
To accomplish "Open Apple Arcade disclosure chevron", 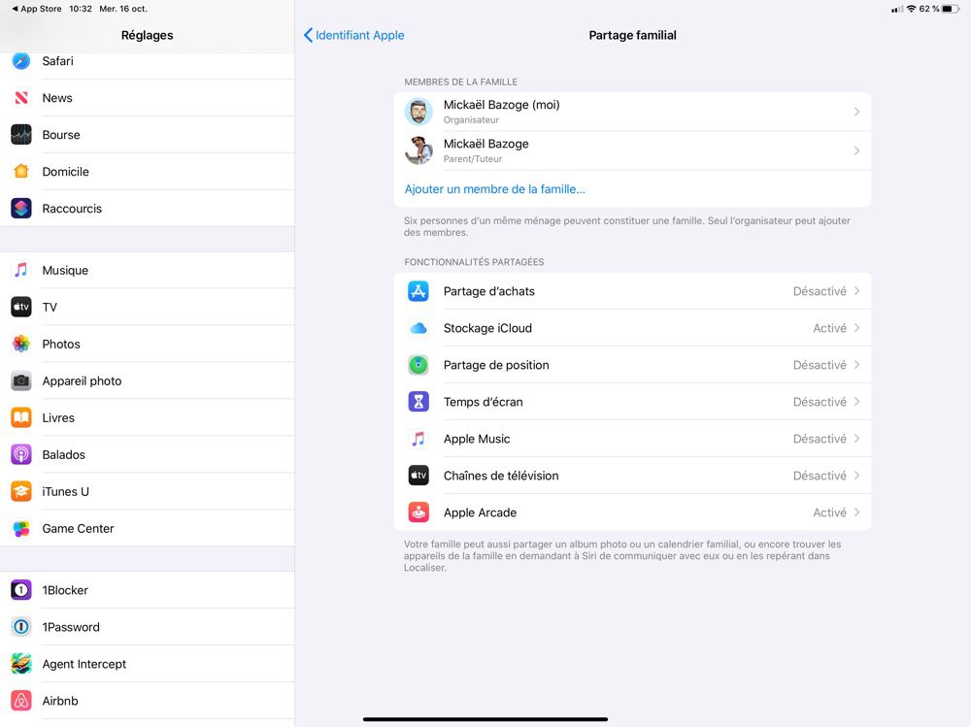I will [857, 512].
